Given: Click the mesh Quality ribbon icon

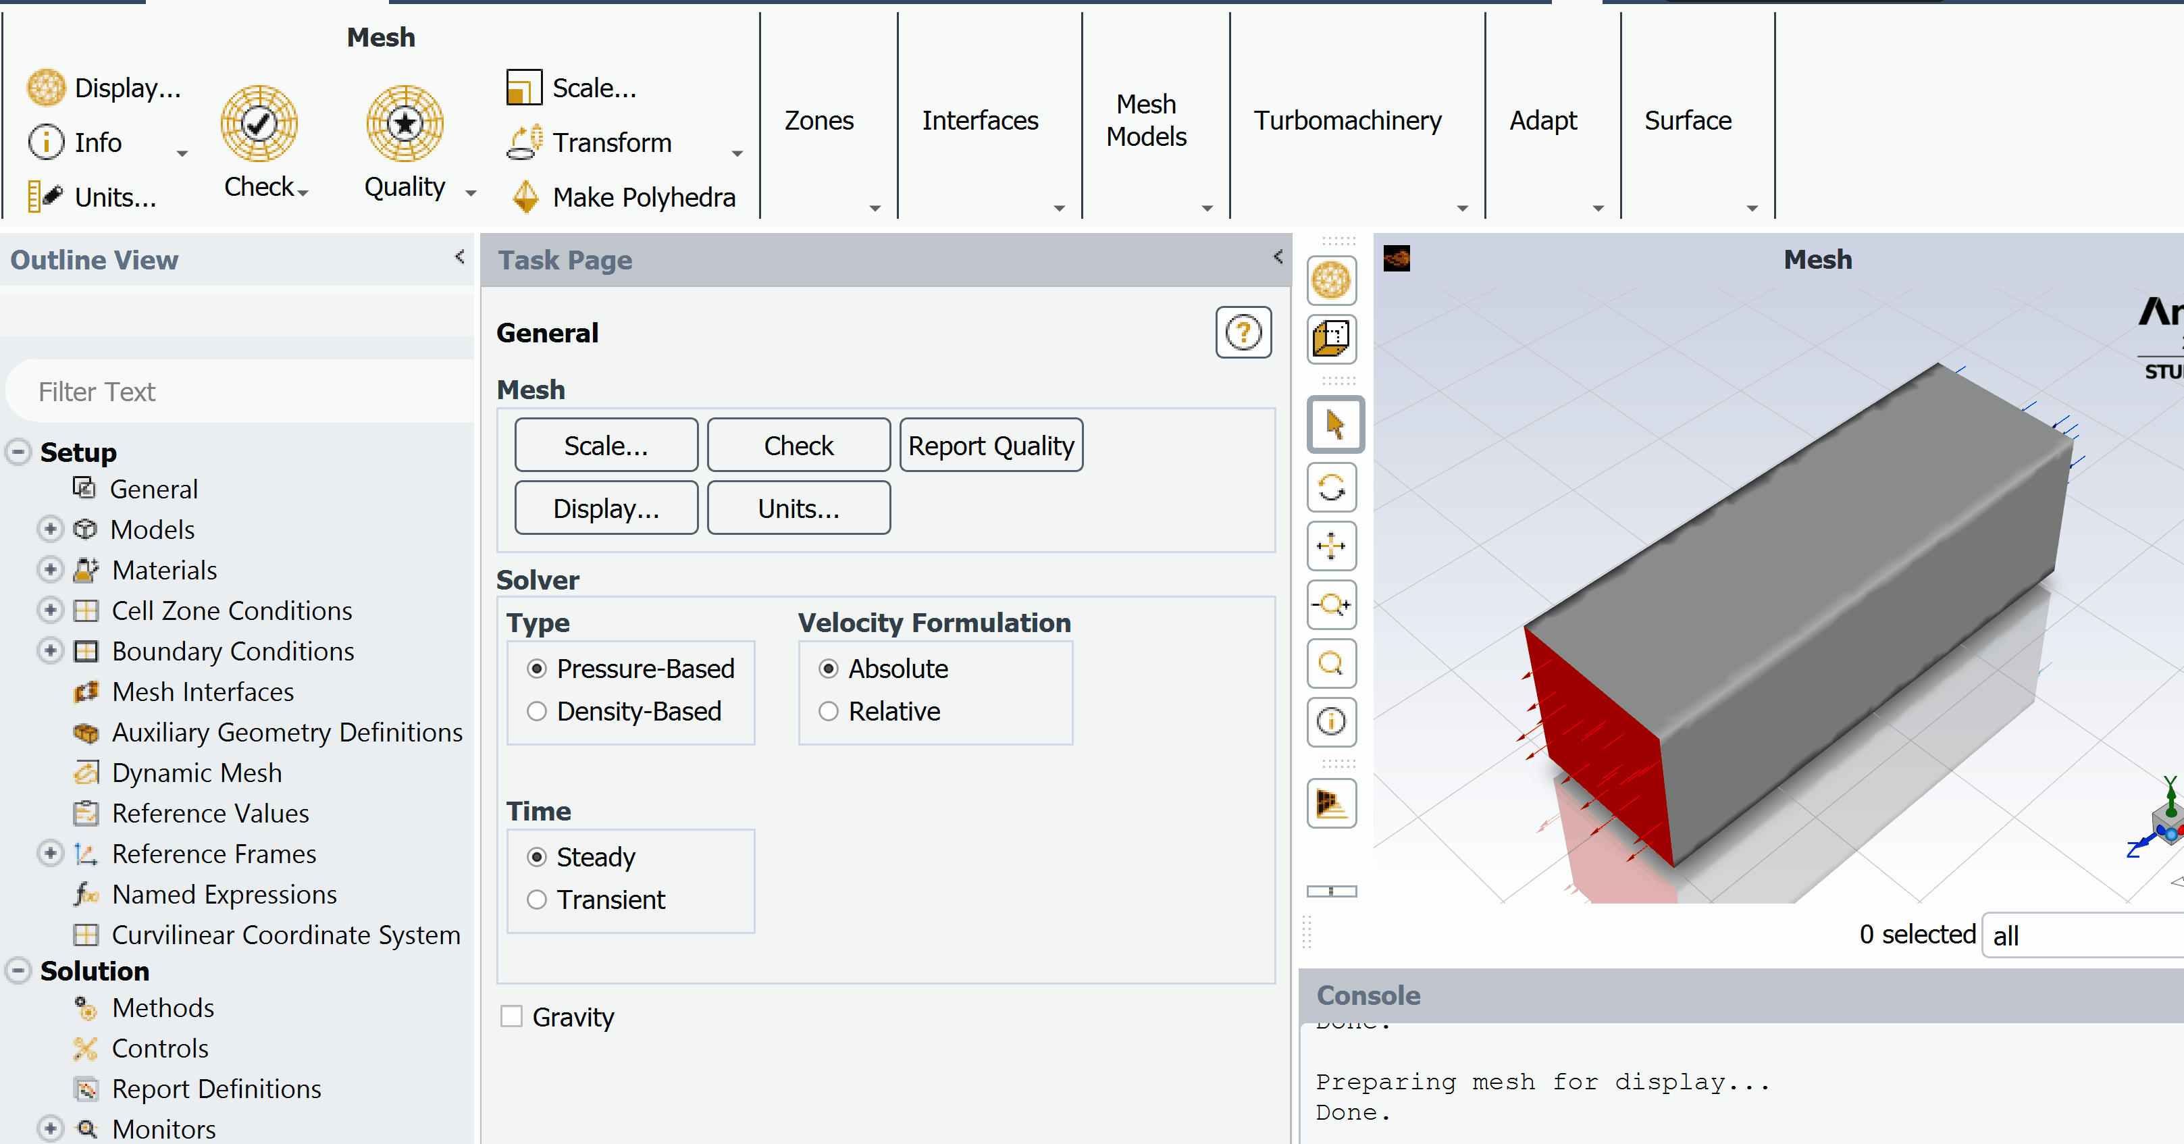Looking at the screenshot, I should (x=405, y=124).
